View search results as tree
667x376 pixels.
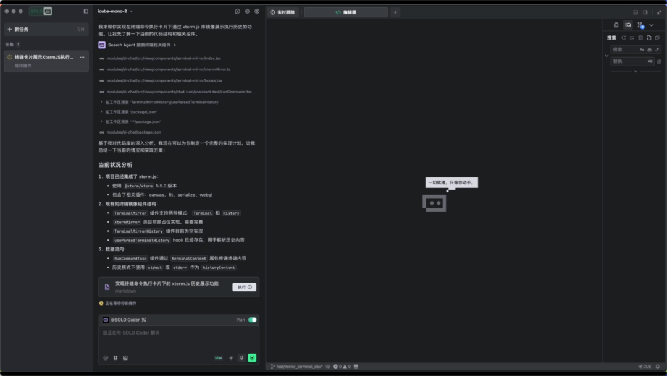coord(640,38)
